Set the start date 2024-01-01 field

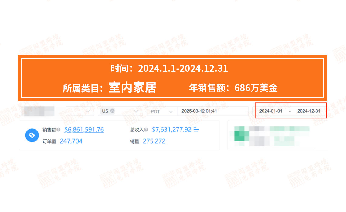point(271,111)
